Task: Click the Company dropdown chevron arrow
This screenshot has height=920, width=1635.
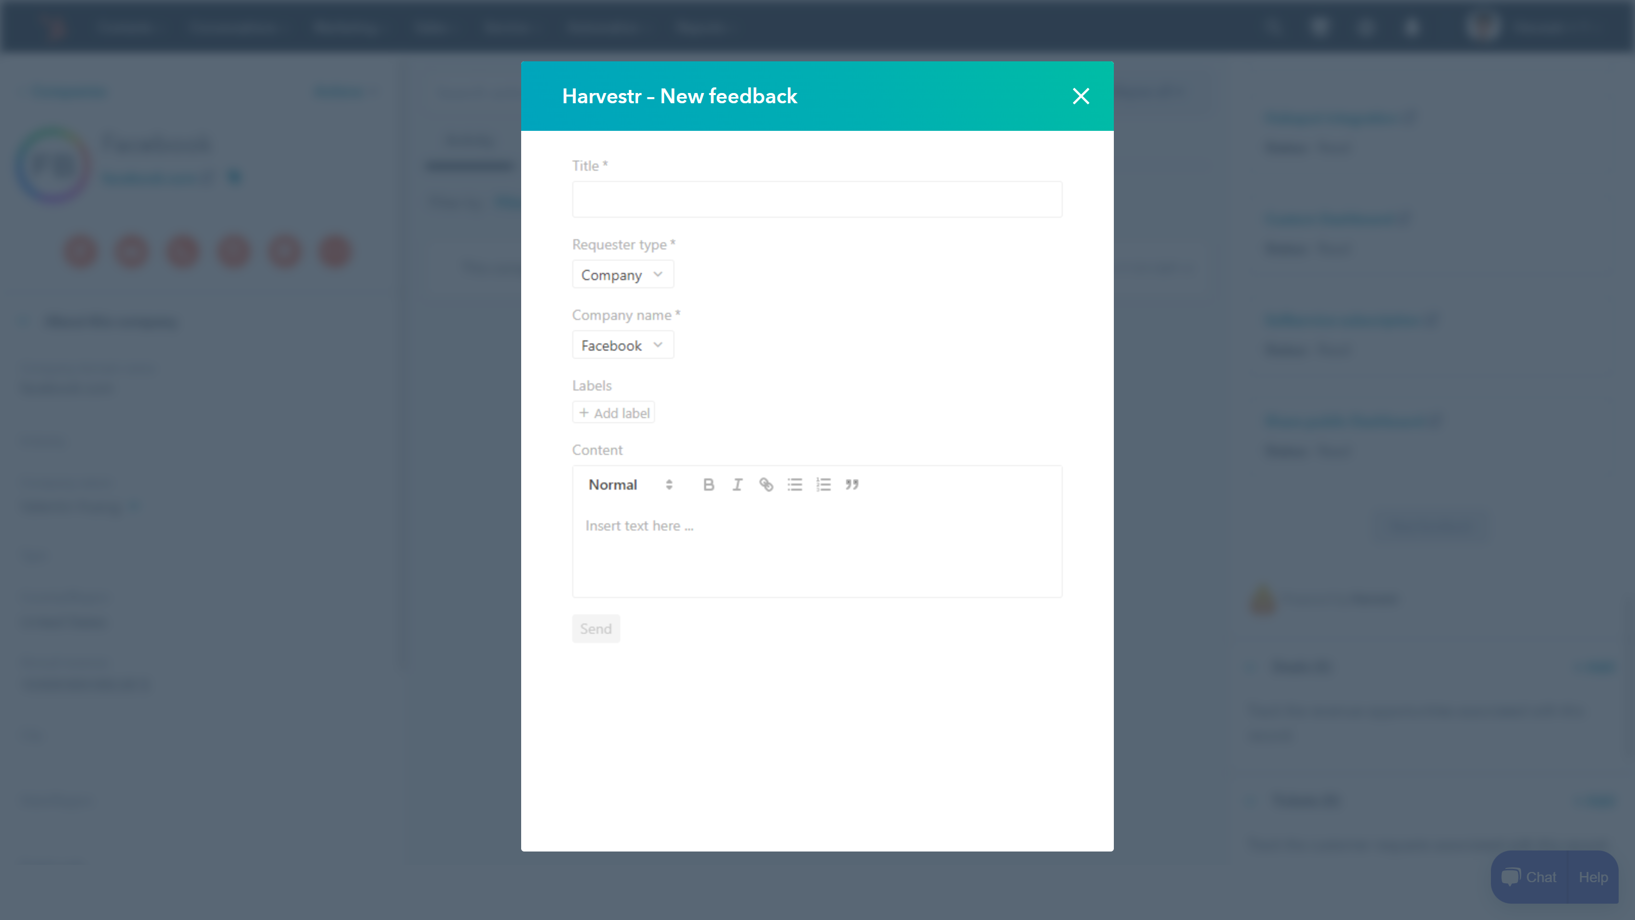Action: coord(658,274)
